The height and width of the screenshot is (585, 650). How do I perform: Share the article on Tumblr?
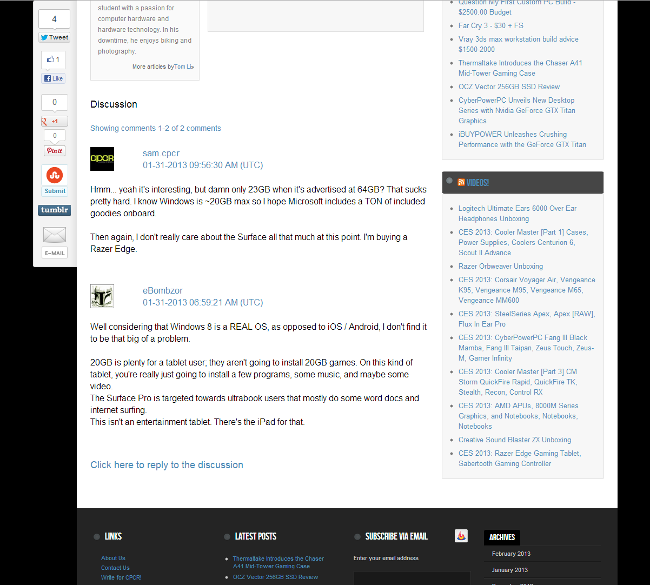54,210
